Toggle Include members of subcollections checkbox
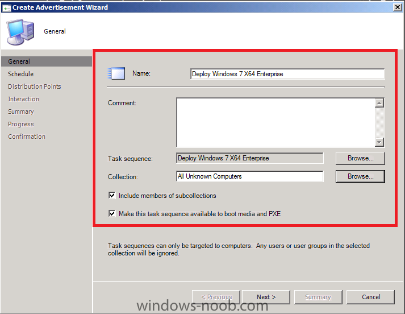This screenshot has height=314, width=405. pos(112,195)
